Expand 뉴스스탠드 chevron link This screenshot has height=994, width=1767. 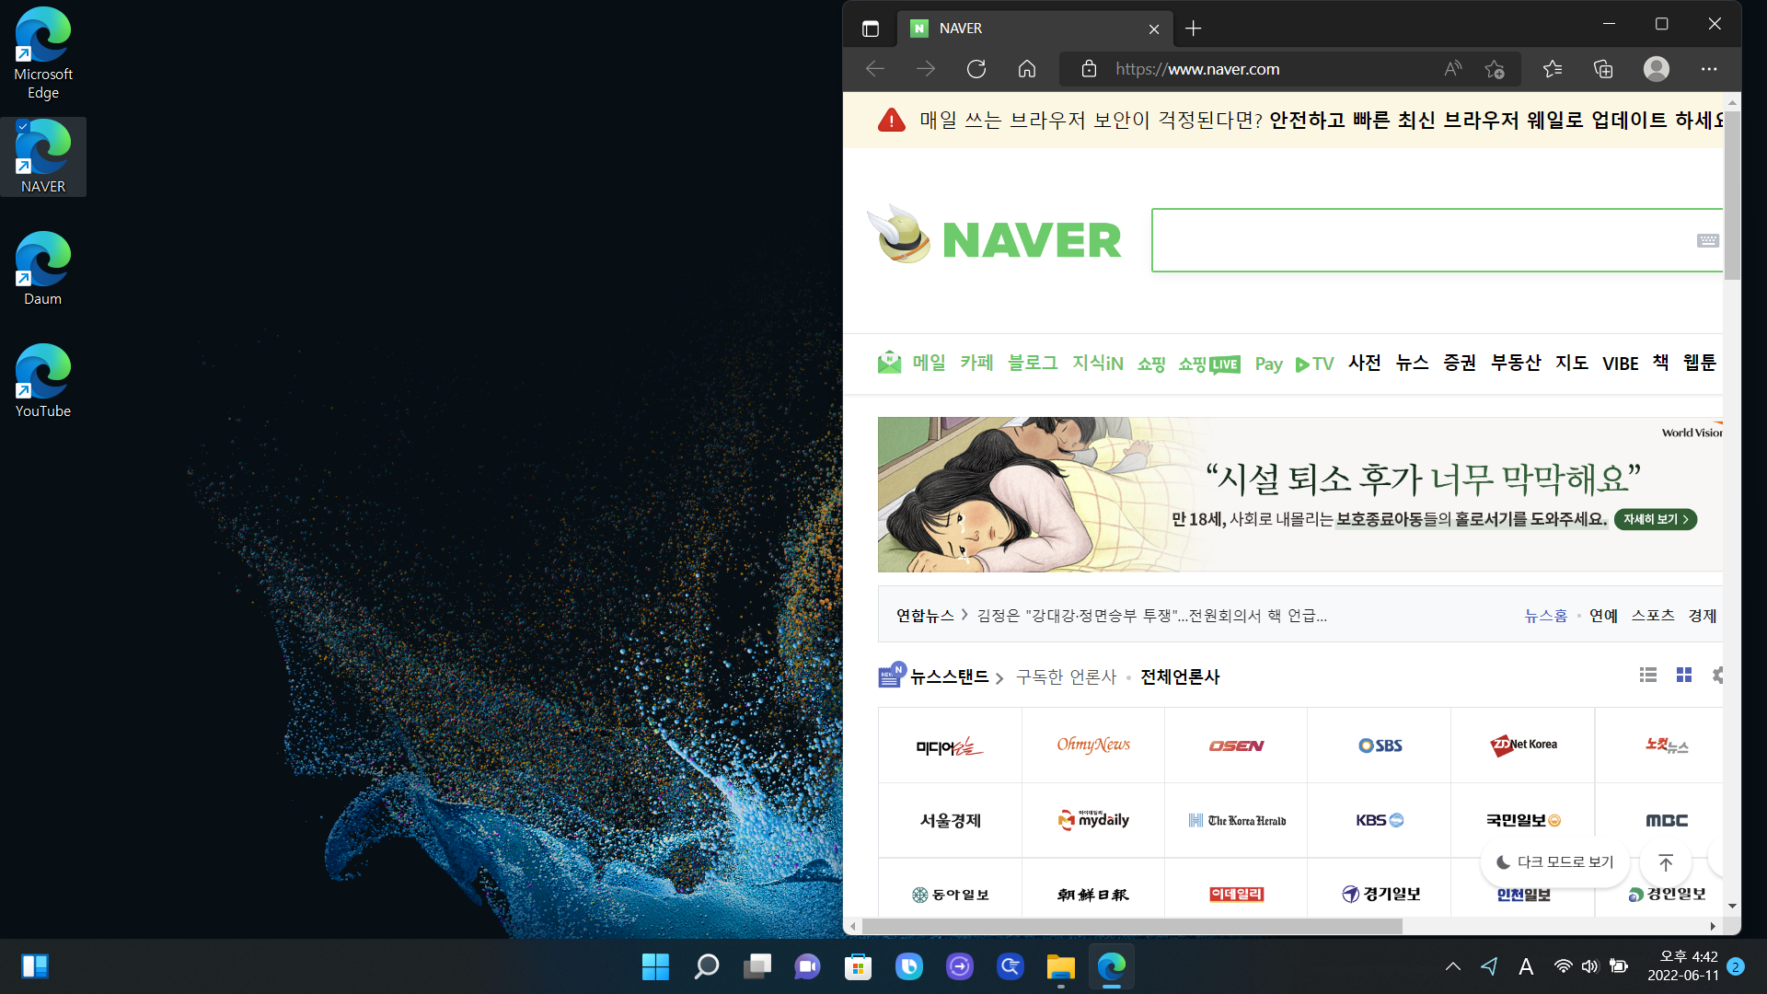click(999, 678)
